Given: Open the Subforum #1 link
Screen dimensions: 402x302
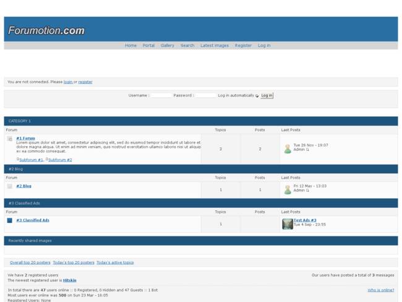Looking at the screenshot, I should 31,160.
